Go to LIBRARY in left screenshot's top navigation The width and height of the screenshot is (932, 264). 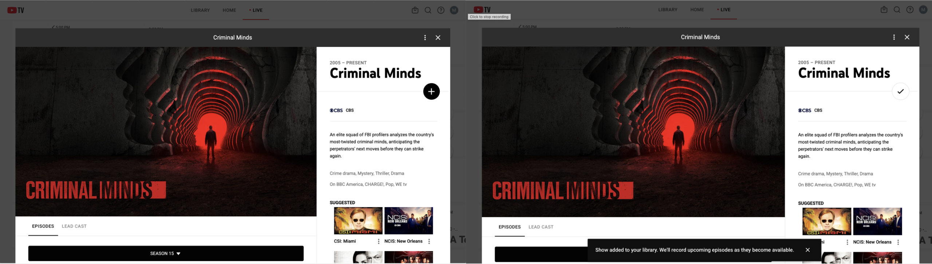click(200, 10)
